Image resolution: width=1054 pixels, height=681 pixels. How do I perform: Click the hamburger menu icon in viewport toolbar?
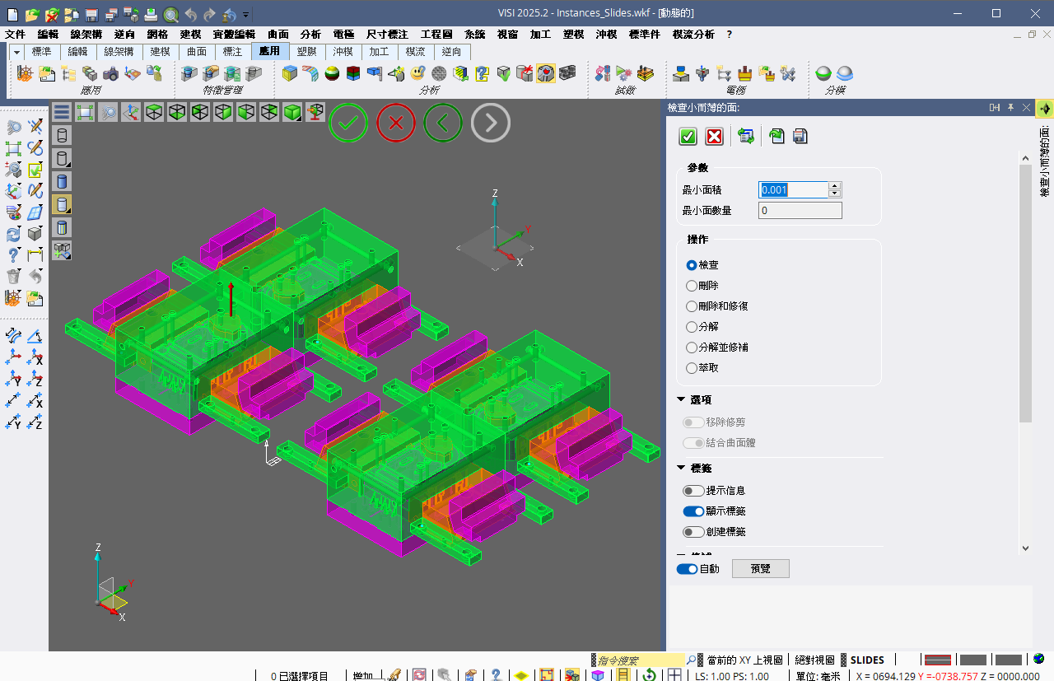tap(62, 112)
